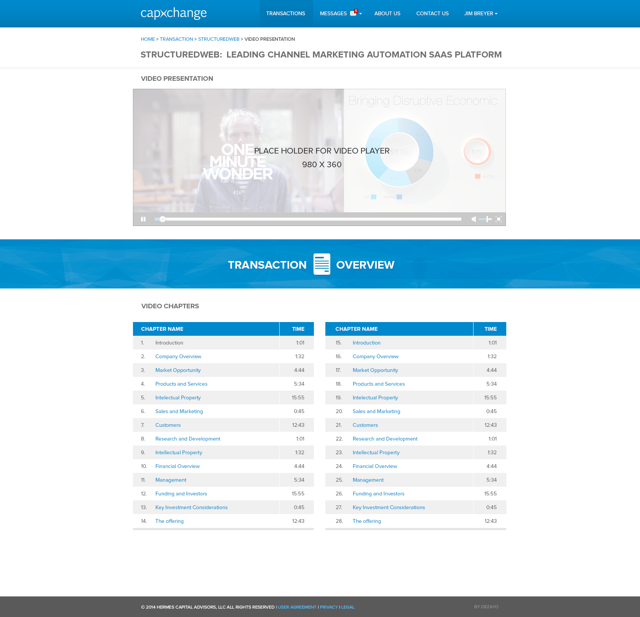The width and height of the screenshot is (640, 617).
Task: Open chapter 23 Intellectual Property
Action: (376, 452)
